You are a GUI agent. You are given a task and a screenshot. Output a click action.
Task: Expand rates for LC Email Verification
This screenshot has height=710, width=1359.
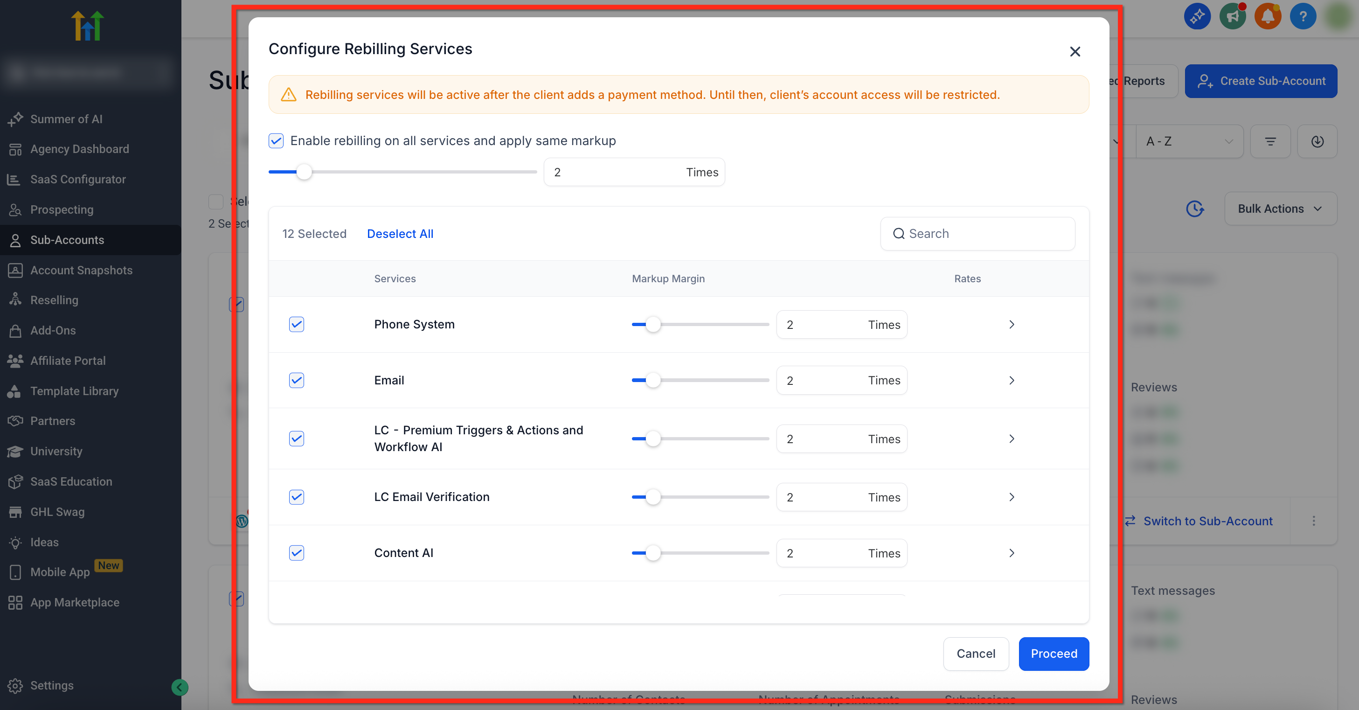[1012, 497]
